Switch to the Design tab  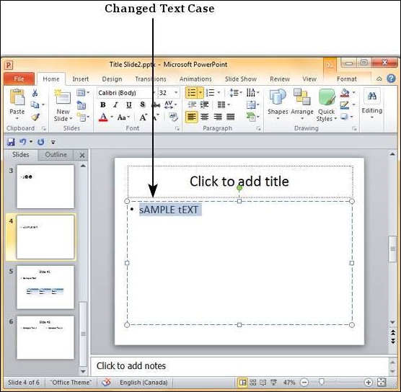(x=112, y=79)
